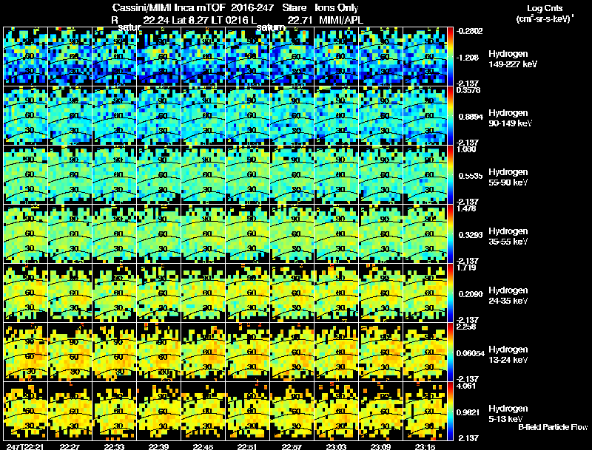Select the 13-24 keV panel at 22:27
592x450 pixels.
[70, 352]
